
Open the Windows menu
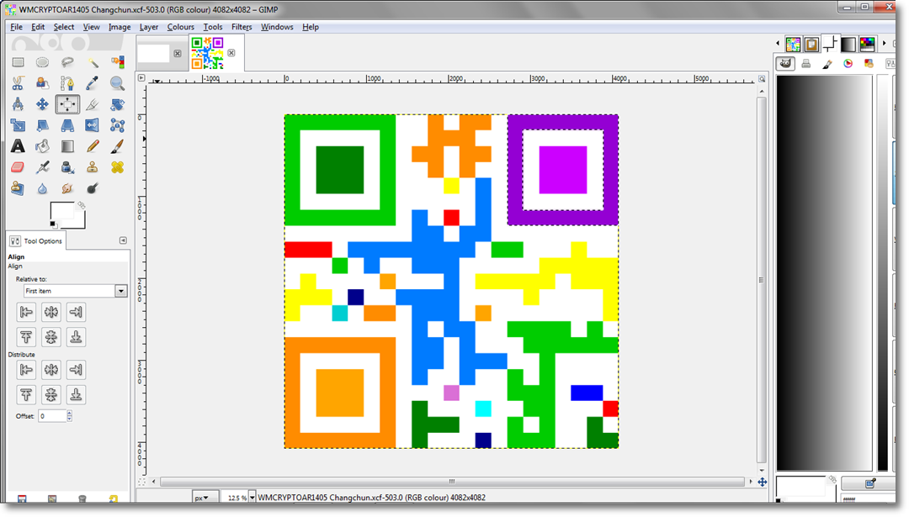pyautogui.click(x=277, y=27)
